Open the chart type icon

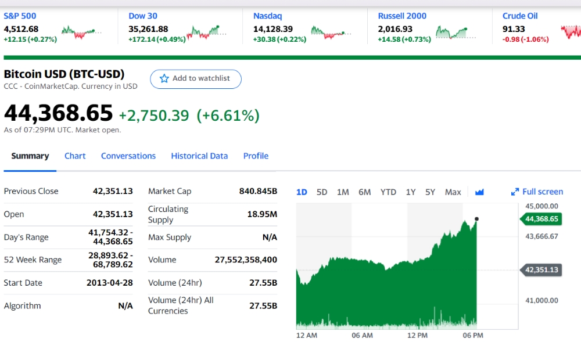pyautogui.click(x=479, y=192)
